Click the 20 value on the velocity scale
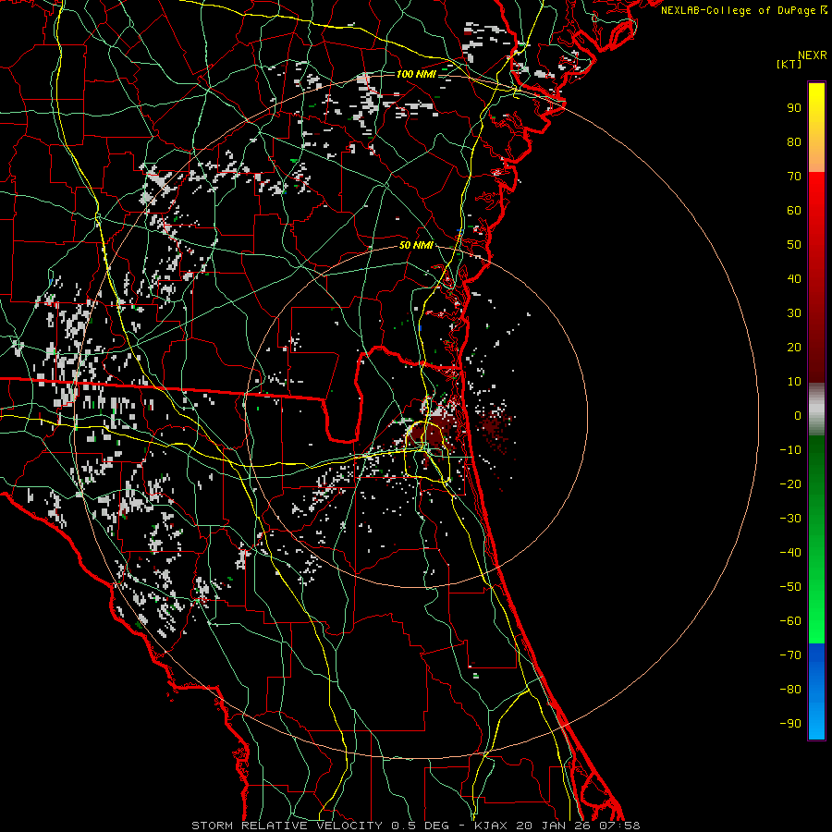The image size is (832, 832). (x=794, y=348)
